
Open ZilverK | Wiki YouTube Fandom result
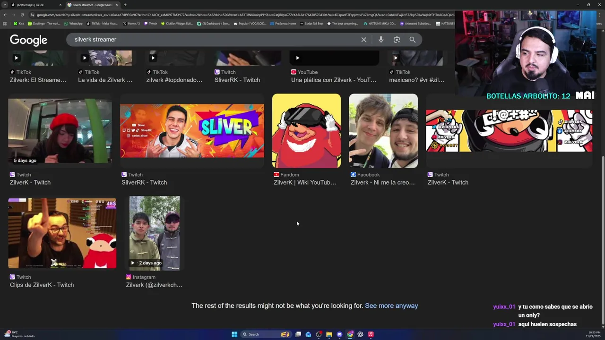304,182
